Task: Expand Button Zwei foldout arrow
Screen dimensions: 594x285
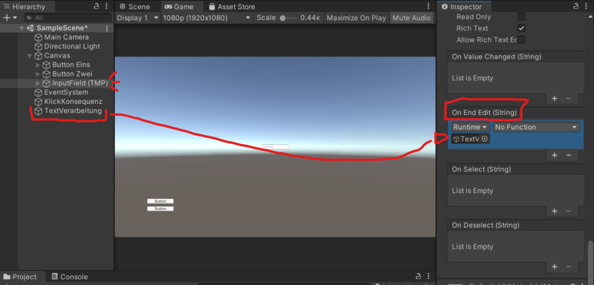Action: coord(38,73)
